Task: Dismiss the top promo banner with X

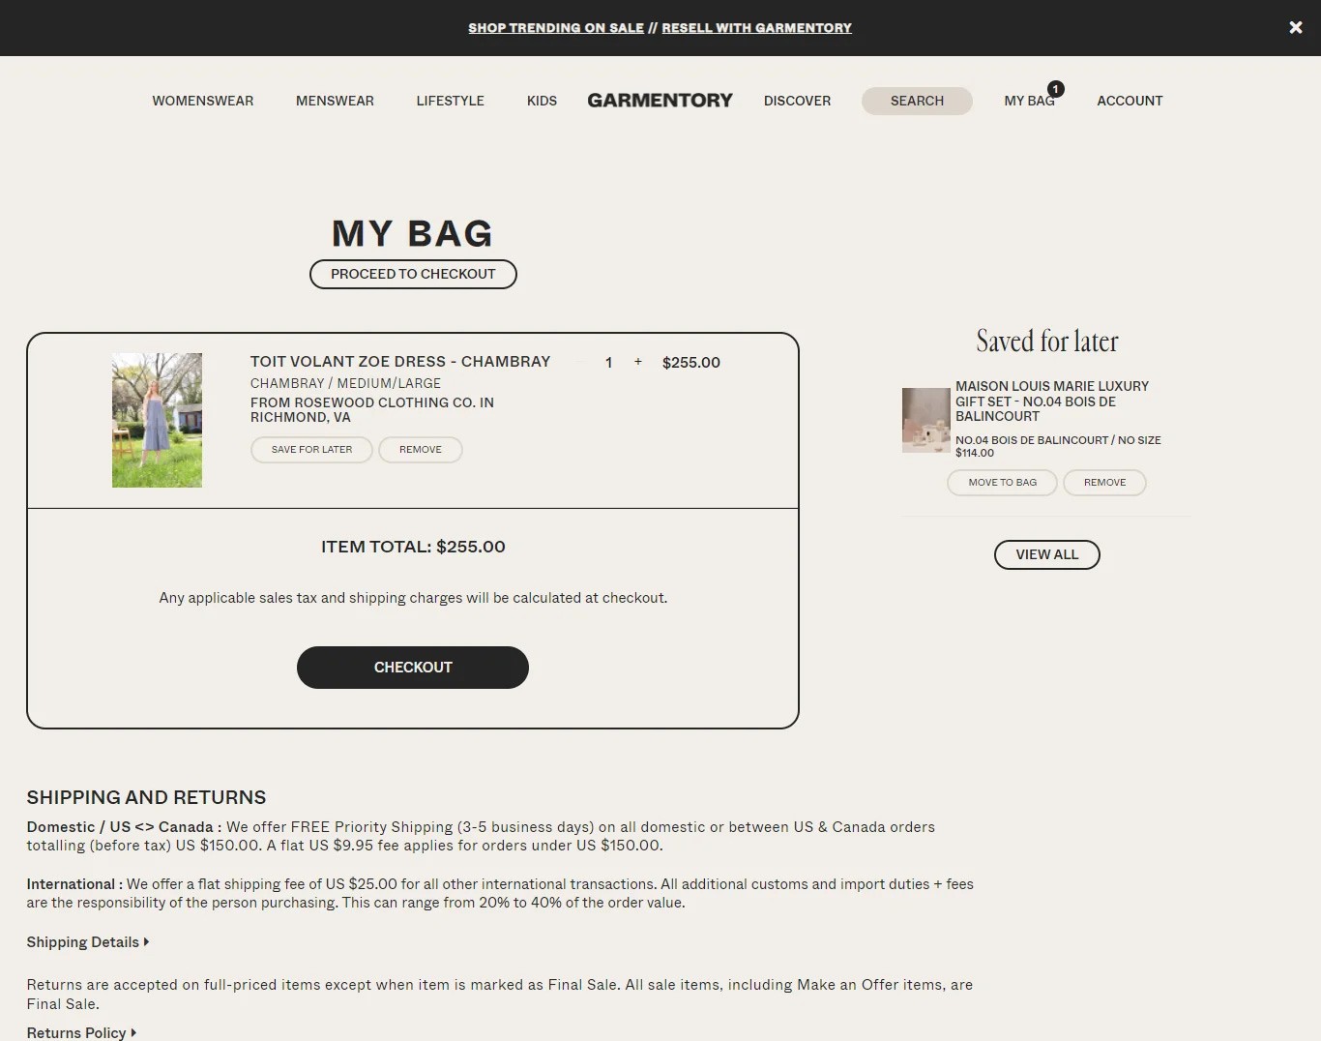Action: pyautogui.click(x=1296, y=27)
